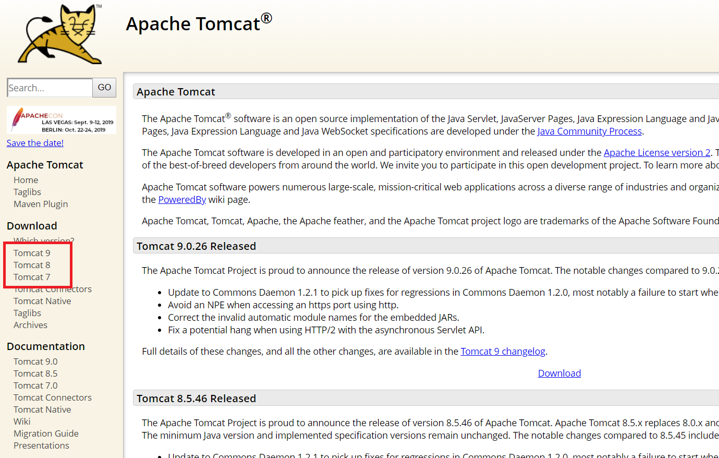Click the 'Apache Tomcat' content section heading
The height and width of the screenshot is (458, 719).
[176, 92]
